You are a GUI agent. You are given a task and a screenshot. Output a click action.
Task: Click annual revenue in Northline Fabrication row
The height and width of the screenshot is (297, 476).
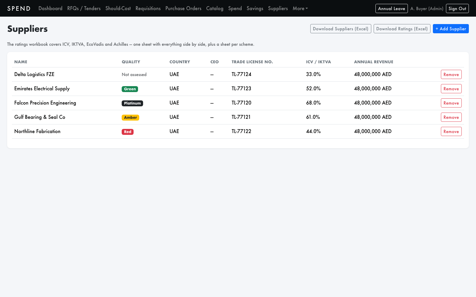point(373,131)
